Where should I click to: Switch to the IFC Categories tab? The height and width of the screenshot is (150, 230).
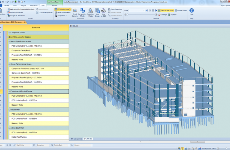76,139
